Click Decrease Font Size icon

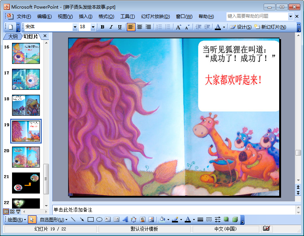[x=187, y=27]
